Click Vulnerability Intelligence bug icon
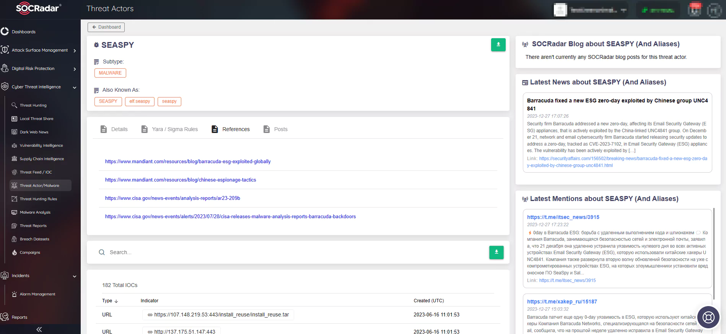Screen dimensions: 726x334 click(14, 145)
